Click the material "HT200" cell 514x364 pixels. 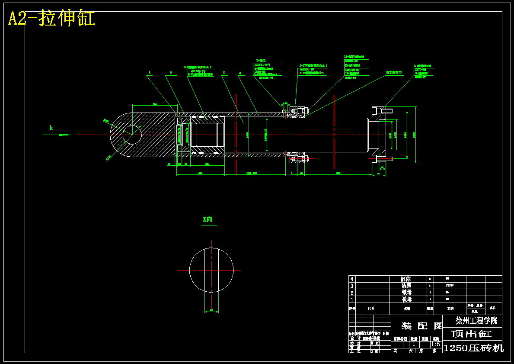[x=450, y=286]
